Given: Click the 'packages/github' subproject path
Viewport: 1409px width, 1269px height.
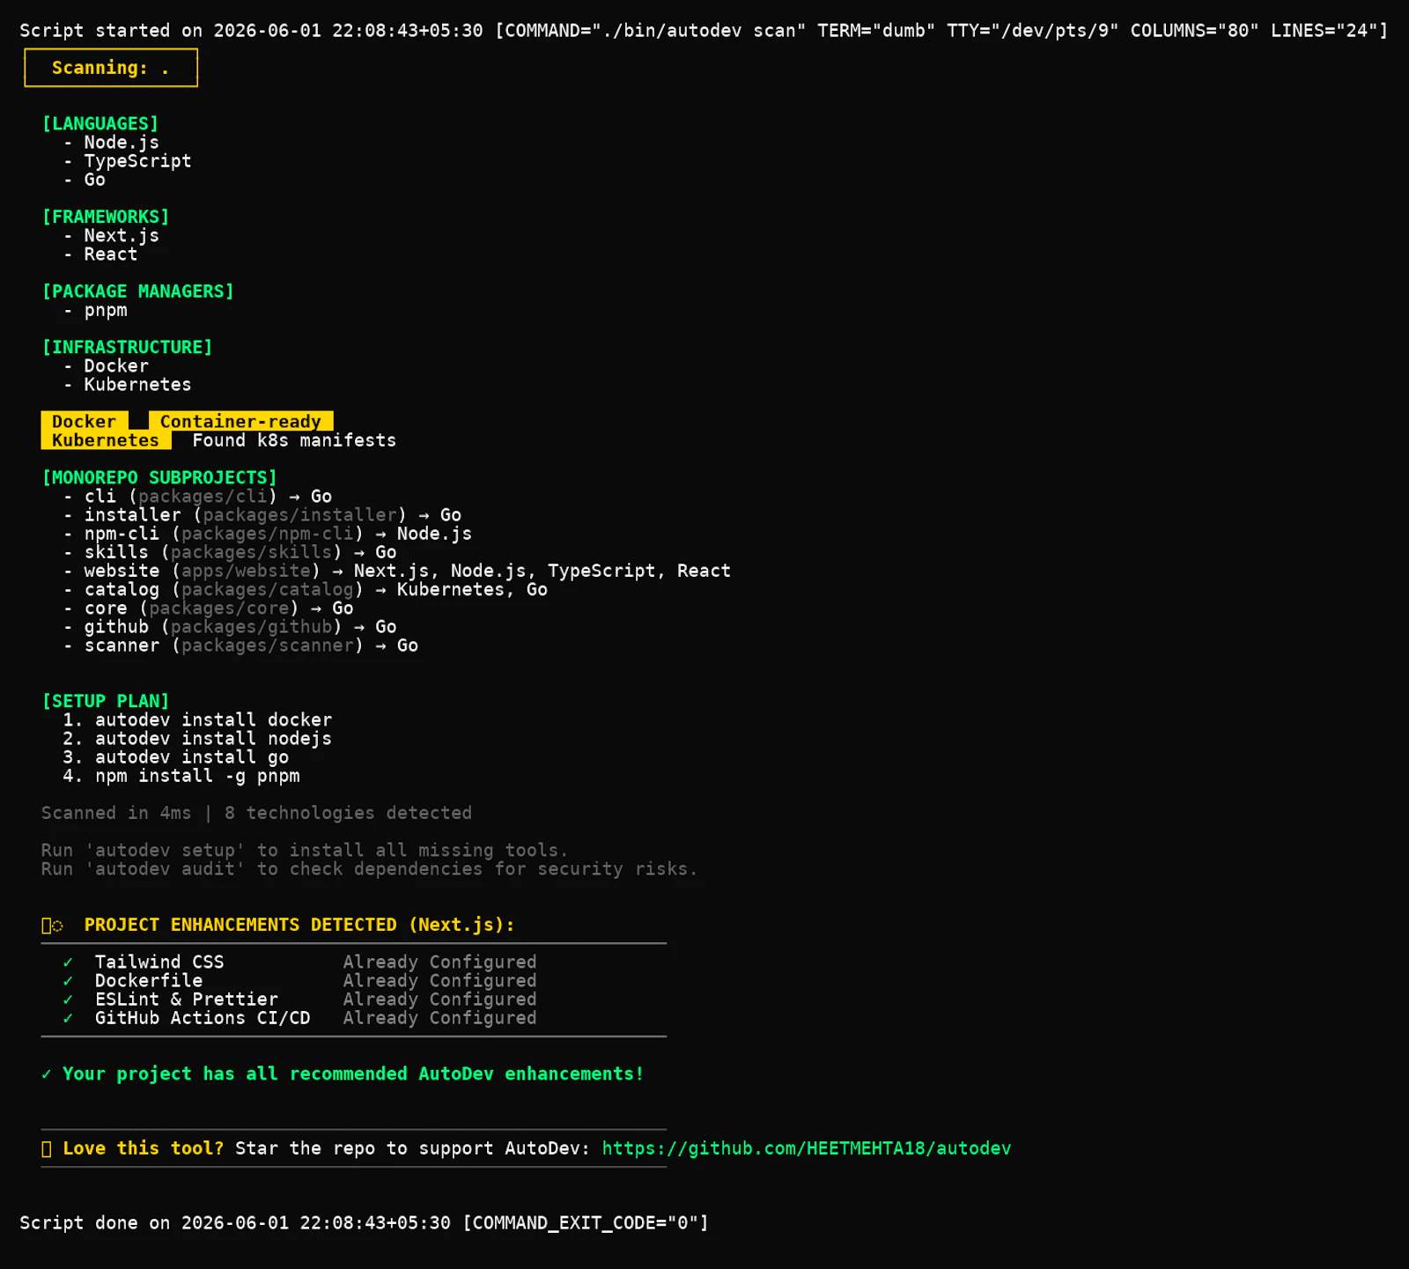Looking at the screenshot, I should [251, 627].
